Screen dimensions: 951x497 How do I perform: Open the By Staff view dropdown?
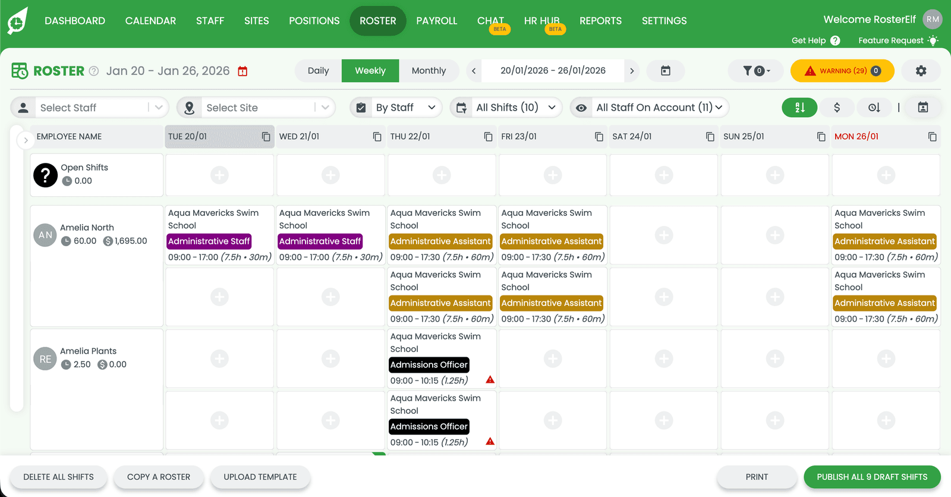click(396, 108)
